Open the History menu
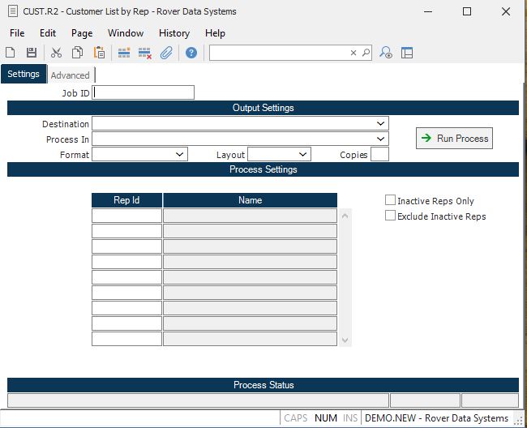Image resolution: width=527 pixels, height=428 pixels. click(174, 33)
